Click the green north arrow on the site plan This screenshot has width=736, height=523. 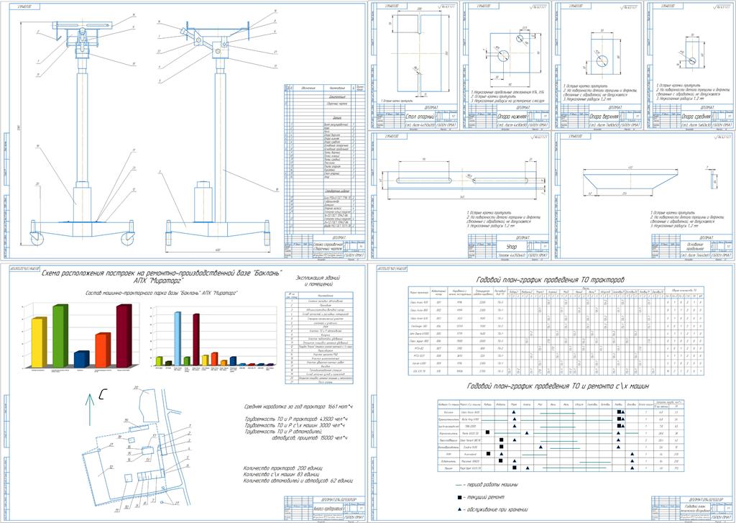90,410
